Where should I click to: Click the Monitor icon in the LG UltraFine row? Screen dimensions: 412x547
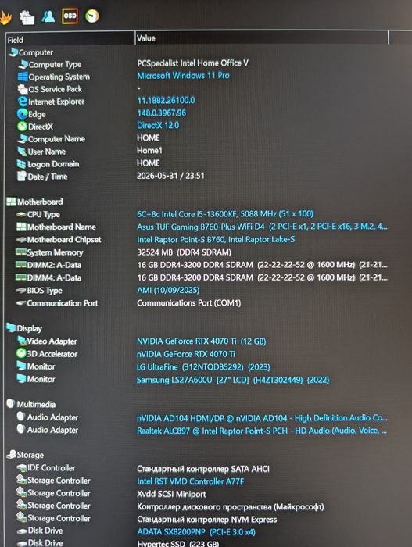pos(21,366)
